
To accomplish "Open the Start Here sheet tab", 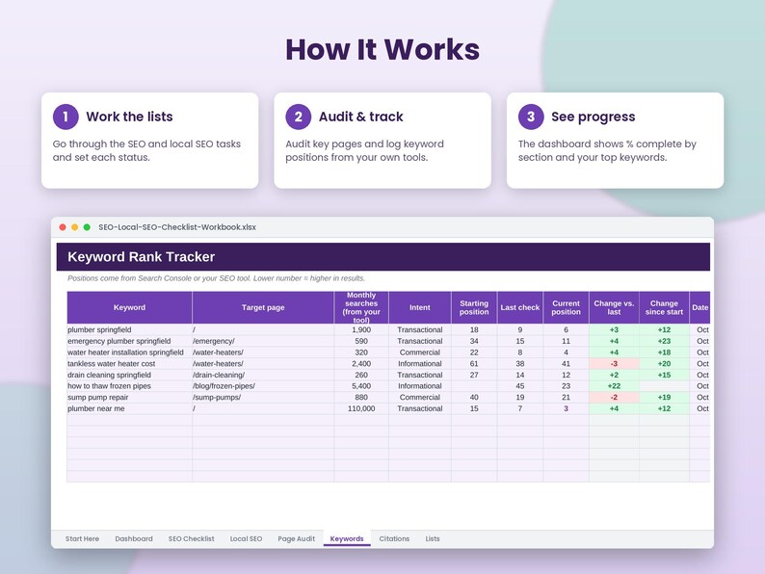I will click(x=82, y=538).
